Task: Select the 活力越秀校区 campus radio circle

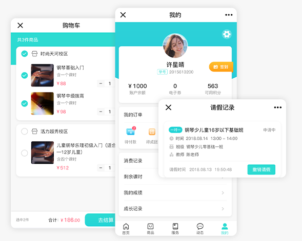Action: [25, 132]
